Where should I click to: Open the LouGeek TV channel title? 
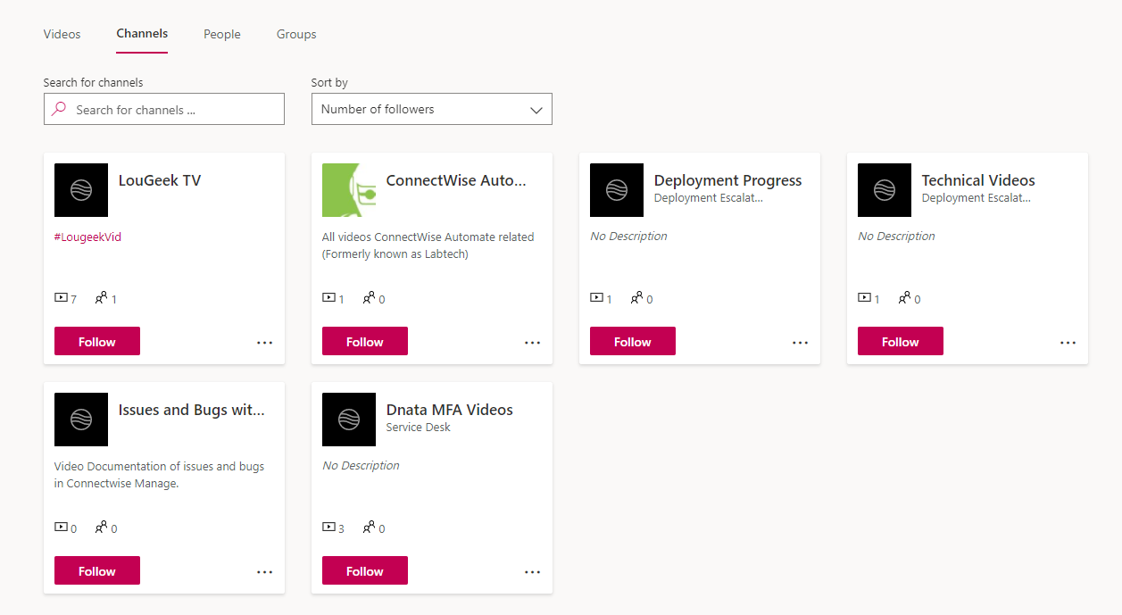coord(160,180)
